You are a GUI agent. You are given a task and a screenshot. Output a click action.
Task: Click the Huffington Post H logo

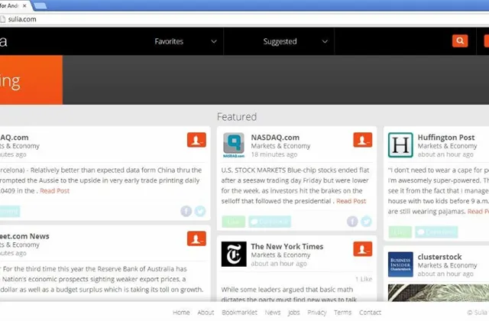400,145
